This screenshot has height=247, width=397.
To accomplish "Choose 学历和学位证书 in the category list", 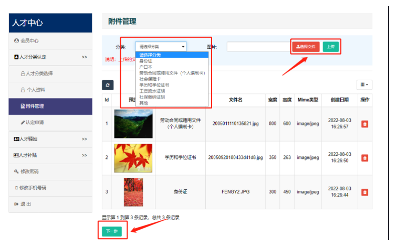I will (x=172, y=85).
